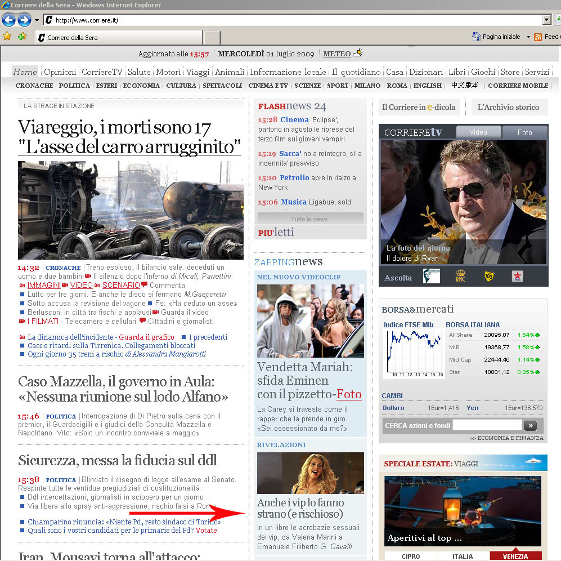
Task: Open the CRONACHE section
Action: [34, 86]
